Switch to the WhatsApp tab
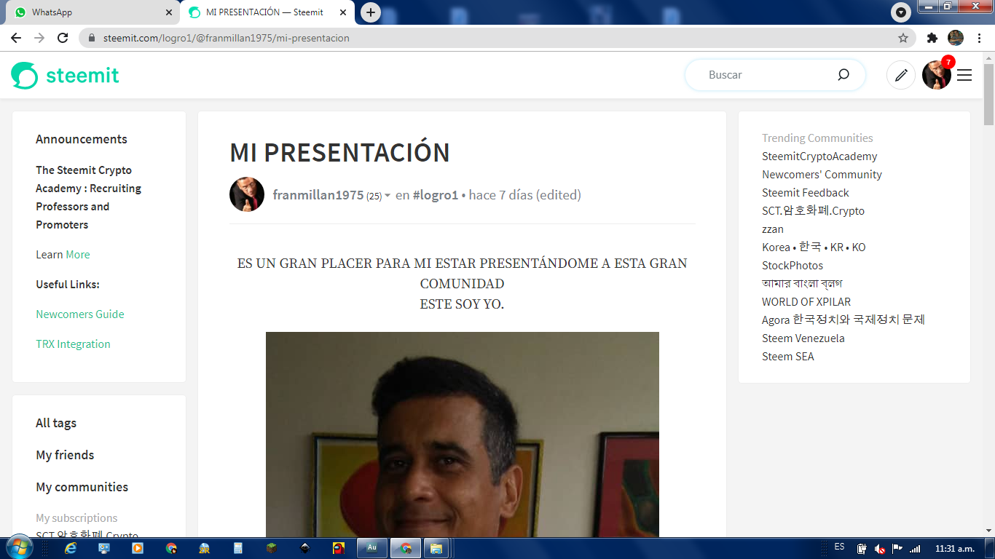 (x=92, y=12)
